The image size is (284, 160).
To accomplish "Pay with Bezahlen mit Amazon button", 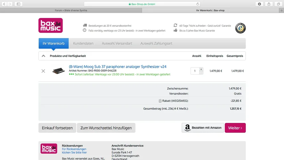I will click(203, 128).
